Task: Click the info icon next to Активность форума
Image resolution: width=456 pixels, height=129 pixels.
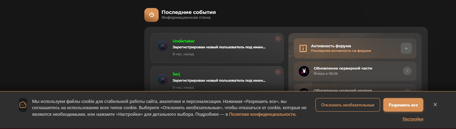Action: (303, 48)
